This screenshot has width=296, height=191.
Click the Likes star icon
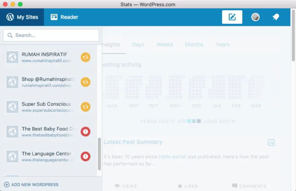[x=180, y=186]
